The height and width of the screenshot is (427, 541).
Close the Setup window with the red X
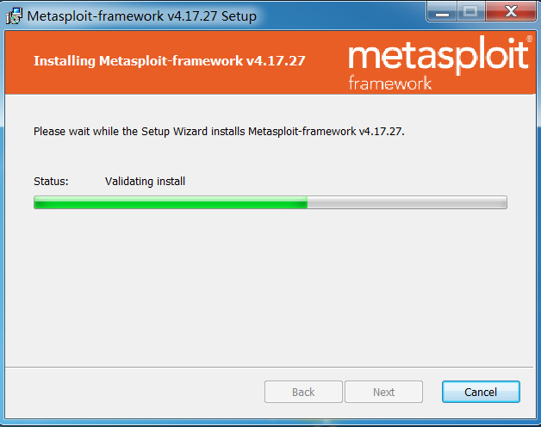(x=511, y=12)
